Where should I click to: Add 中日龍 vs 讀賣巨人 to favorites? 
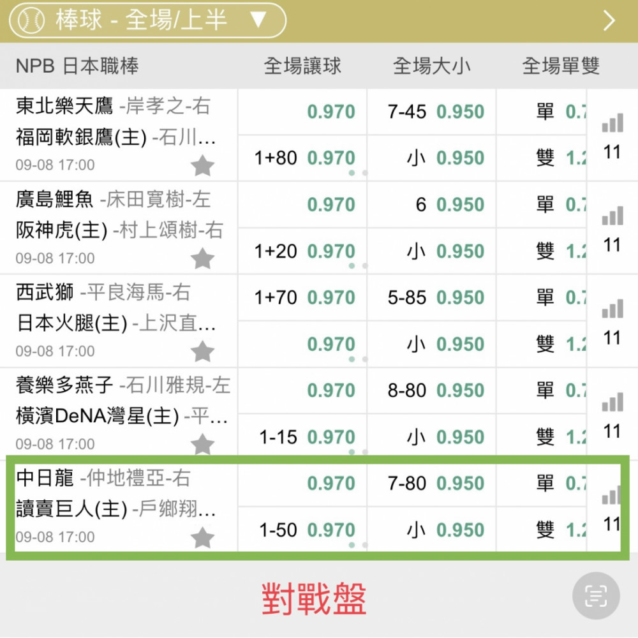pos(202,537)
